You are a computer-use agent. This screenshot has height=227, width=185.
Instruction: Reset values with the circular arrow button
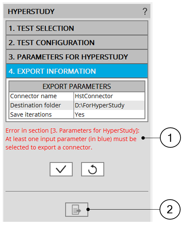(92, 169)
